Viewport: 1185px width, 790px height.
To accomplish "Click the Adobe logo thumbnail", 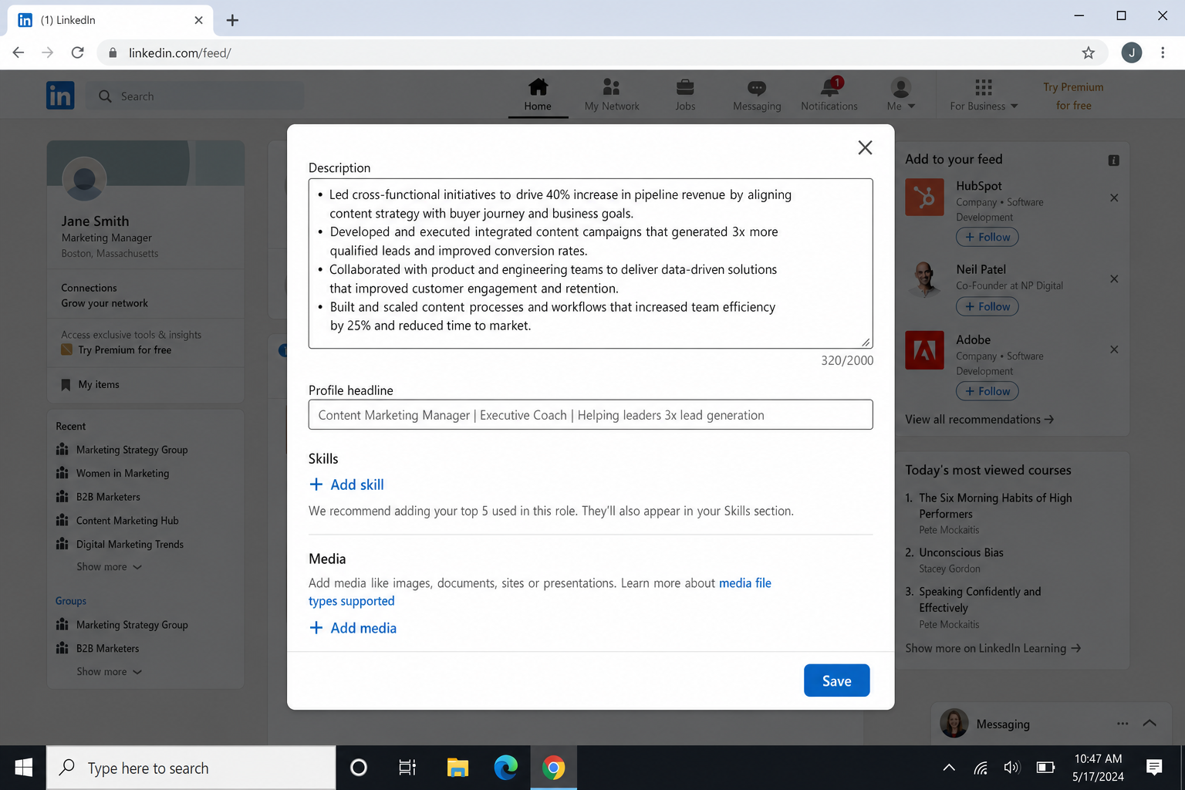I will pos(924,350).
